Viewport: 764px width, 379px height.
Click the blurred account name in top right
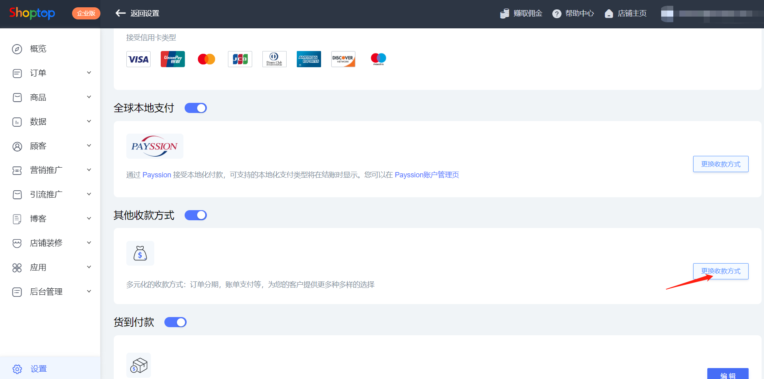click(713, 13)
